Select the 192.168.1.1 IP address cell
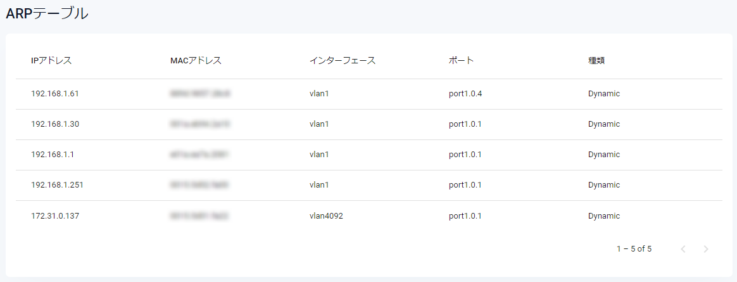737x282 pixels. point(53,155)
